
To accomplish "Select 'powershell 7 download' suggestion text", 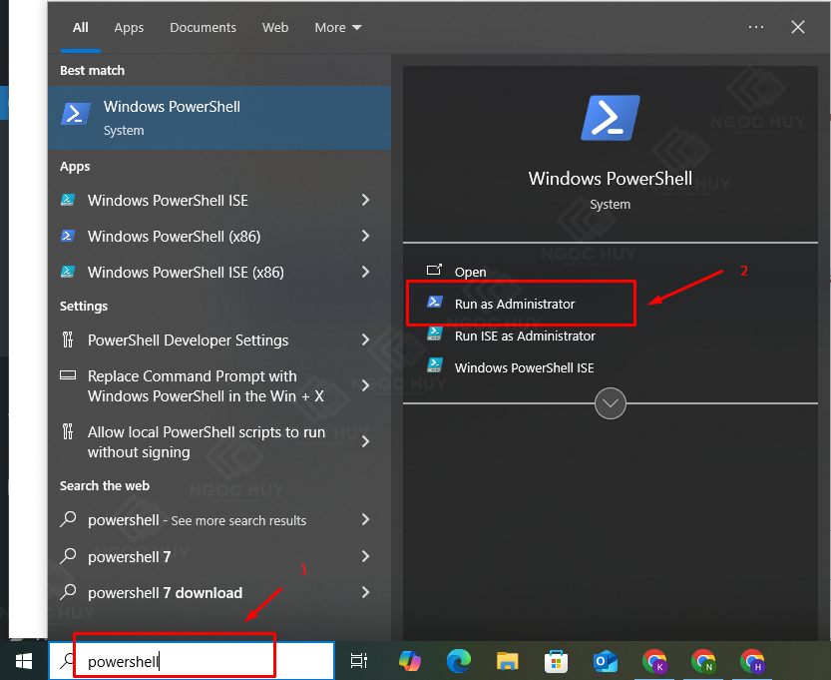I will [165, 592].
